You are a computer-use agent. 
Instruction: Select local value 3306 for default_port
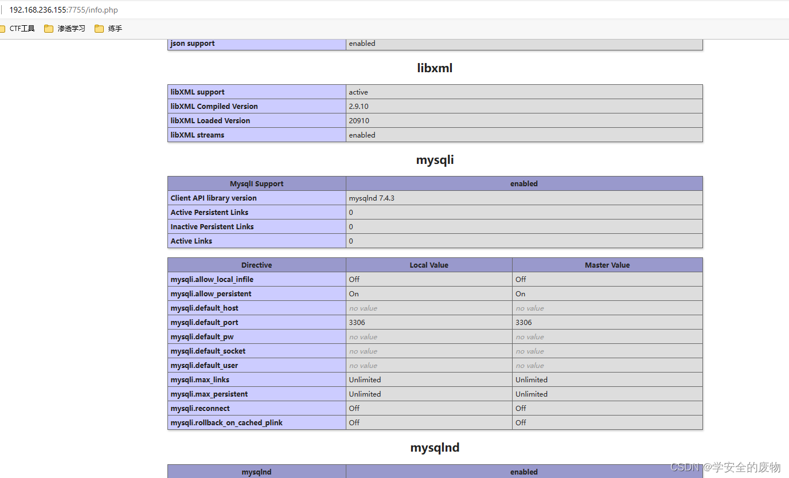pos(357,322)
